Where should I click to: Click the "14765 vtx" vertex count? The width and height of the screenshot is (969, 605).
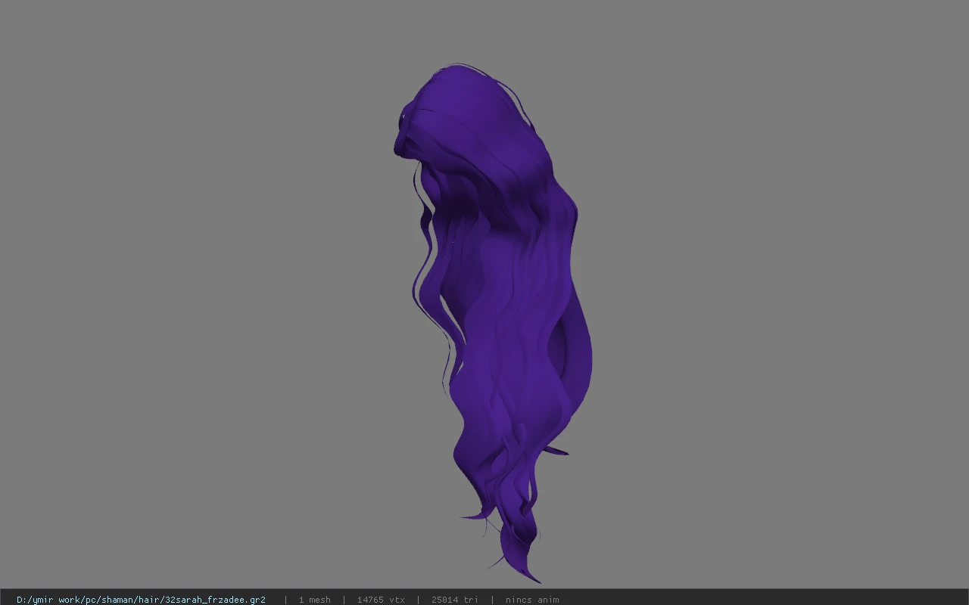[381, 600]
